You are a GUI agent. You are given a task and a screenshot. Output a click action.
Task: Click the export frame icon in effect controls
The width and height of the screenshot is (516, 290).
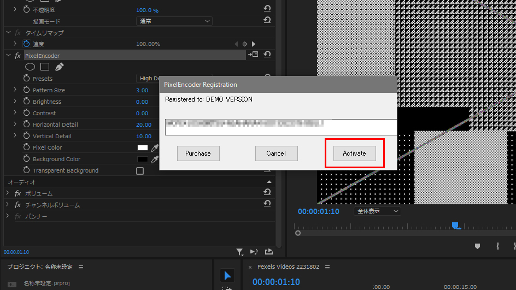(269, 252)
